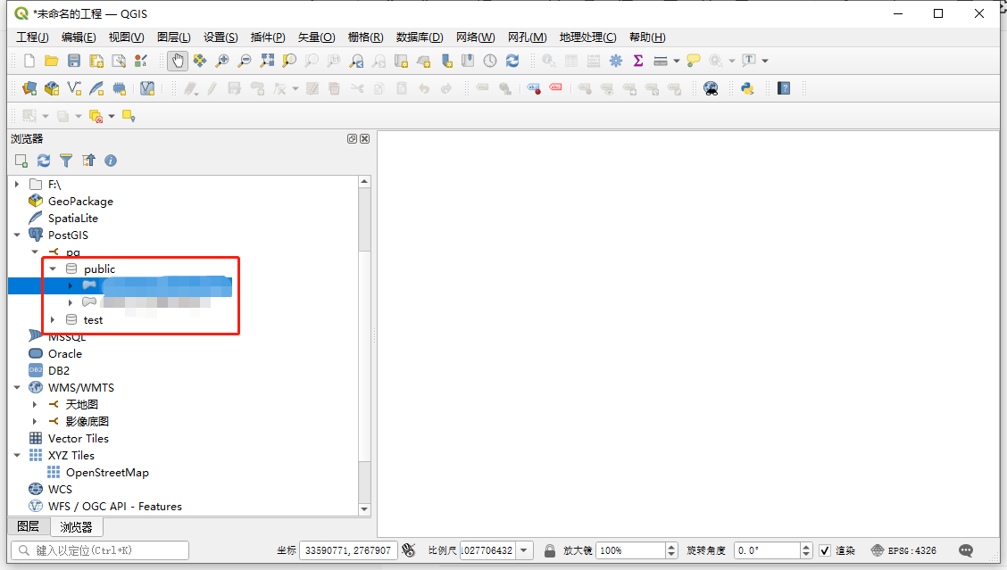The width and height of the screenshot is (1007, 570).
Task: Select the SpatiaLite entry
Action: coord(72,219)
